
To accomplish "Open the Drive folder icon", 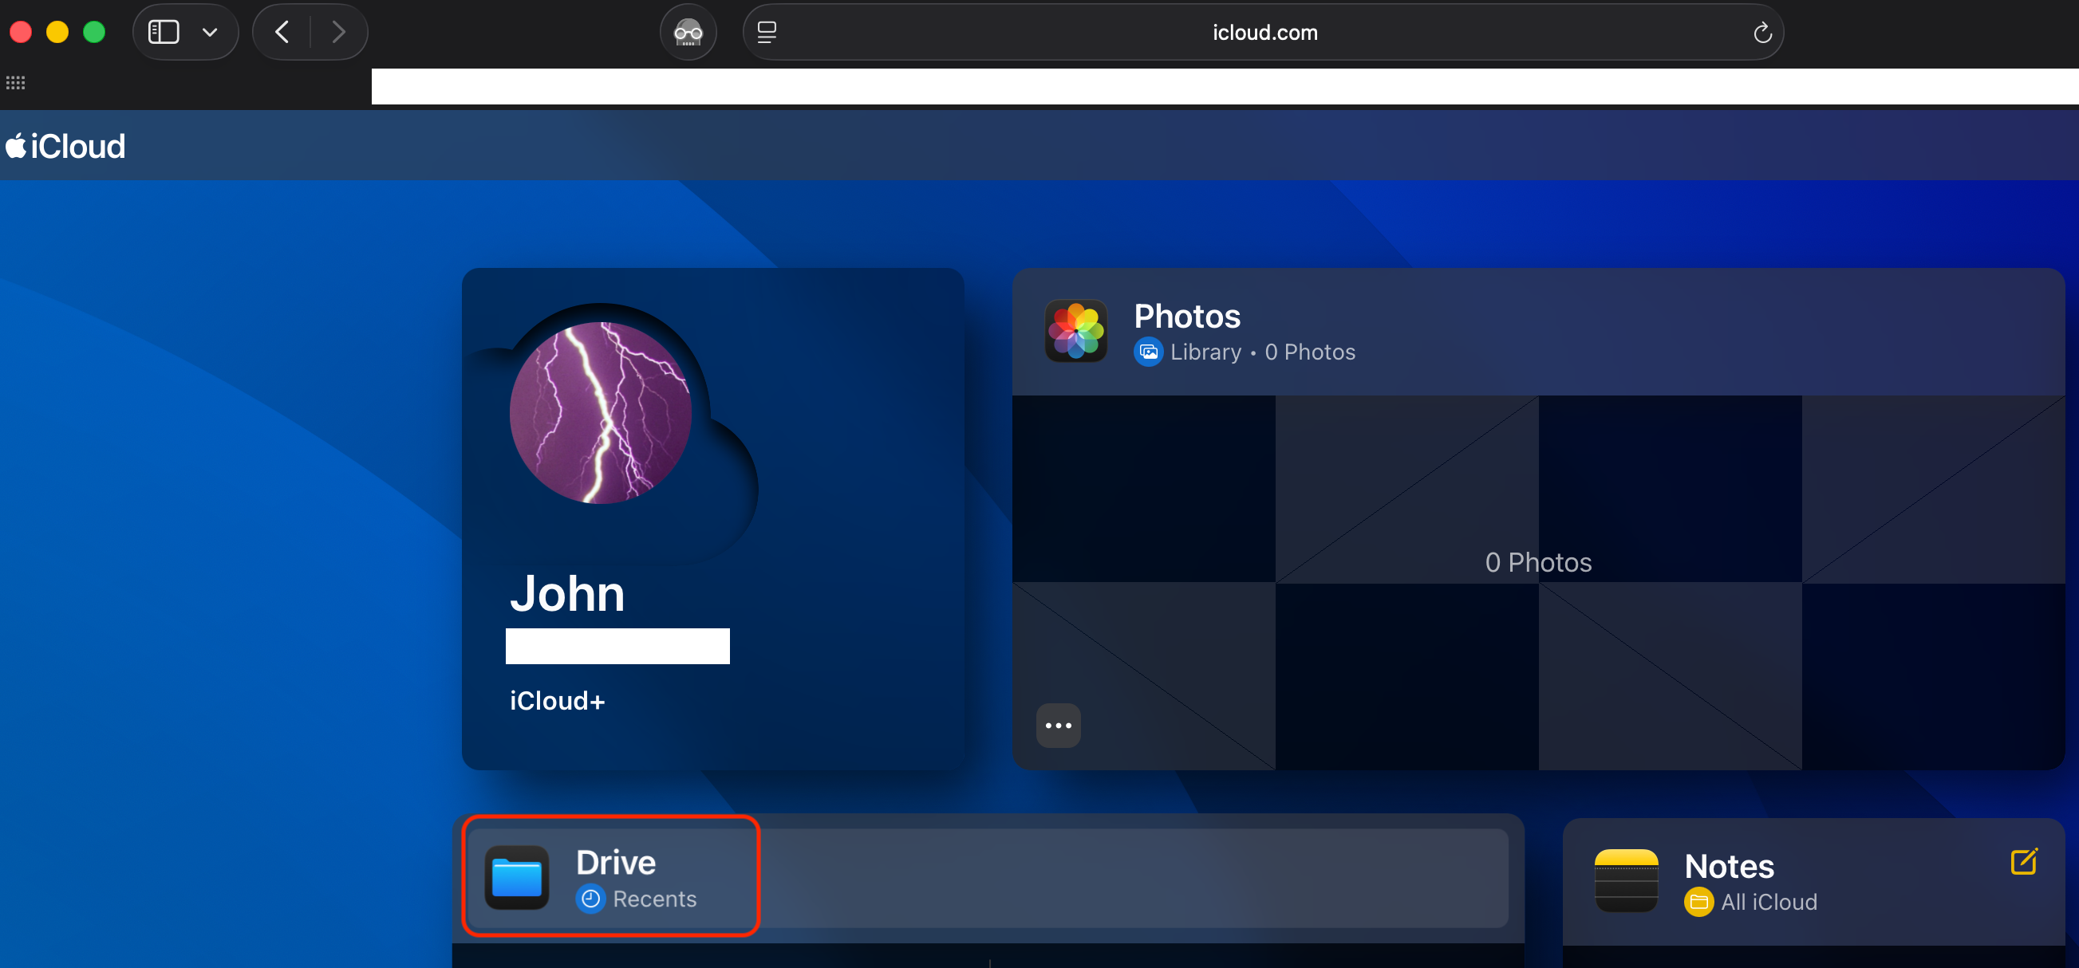I will (x=516, y=877).
